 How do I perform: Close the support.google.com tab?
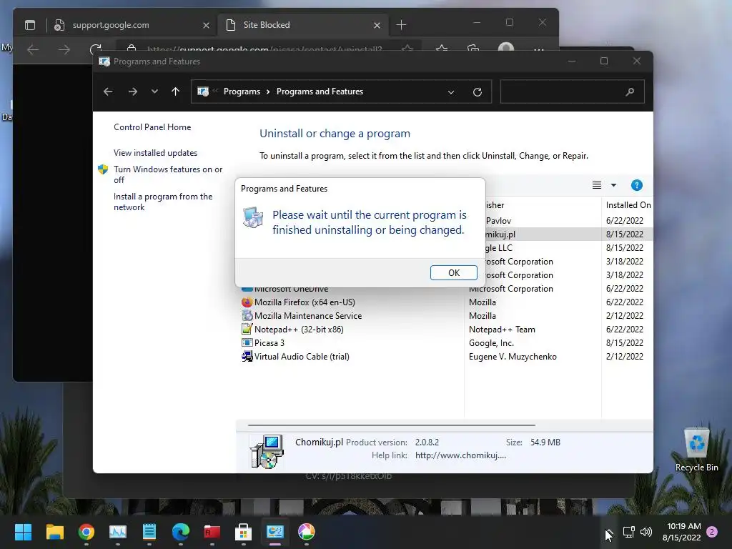coord(206,25)
